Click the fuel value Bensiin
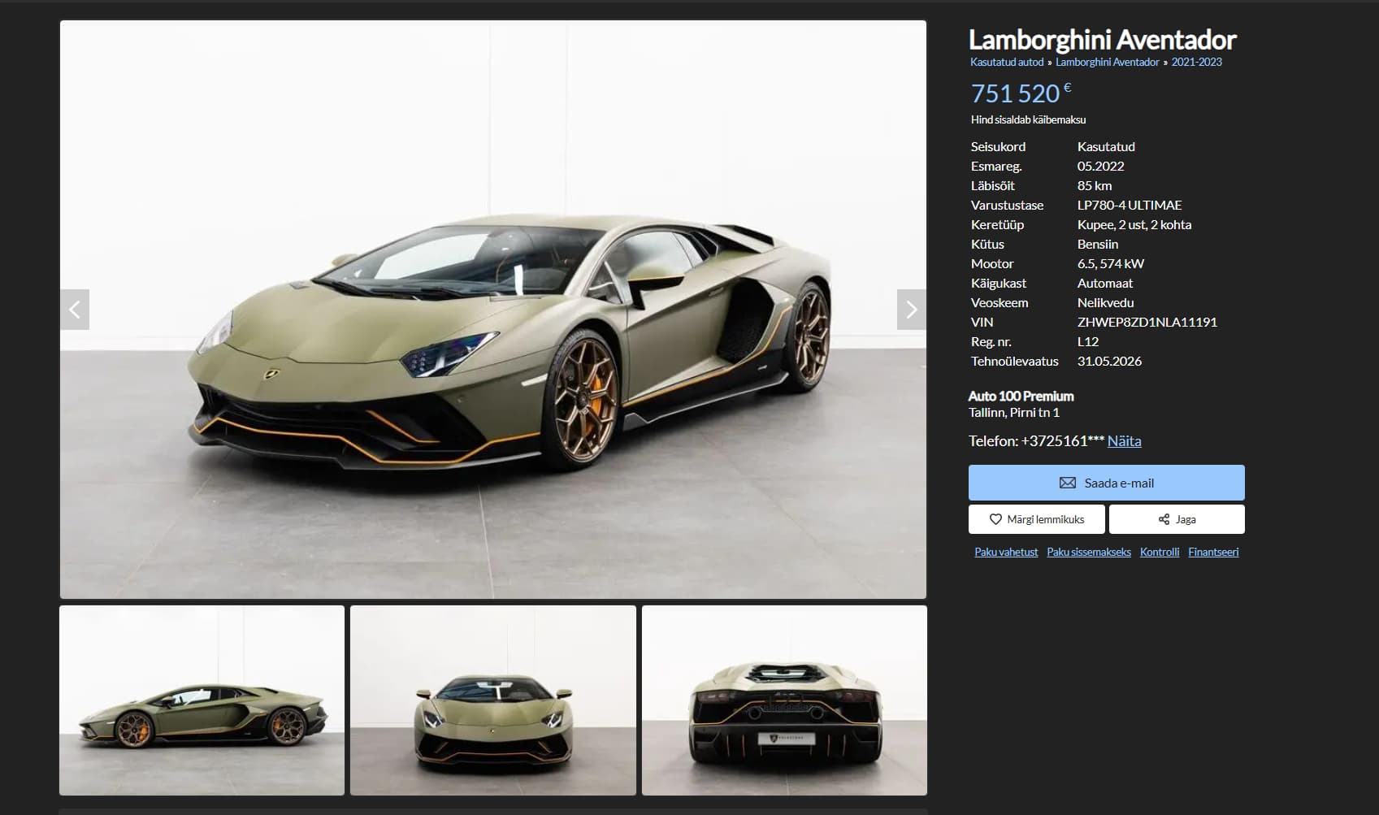Image resolution: width=1379 pixels, height=815 pixels. point(1097,244)
